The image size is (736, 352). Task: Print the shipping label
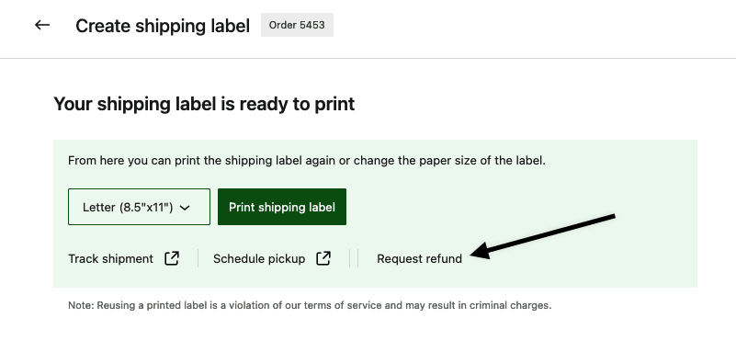pyautogui.click(x=282, y=207)
